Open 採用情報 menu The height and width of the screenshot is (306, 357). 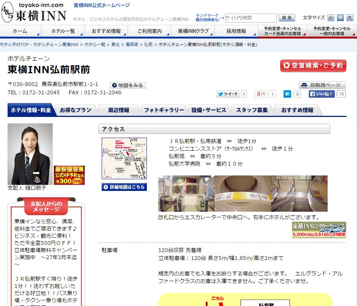pos(236,31)
